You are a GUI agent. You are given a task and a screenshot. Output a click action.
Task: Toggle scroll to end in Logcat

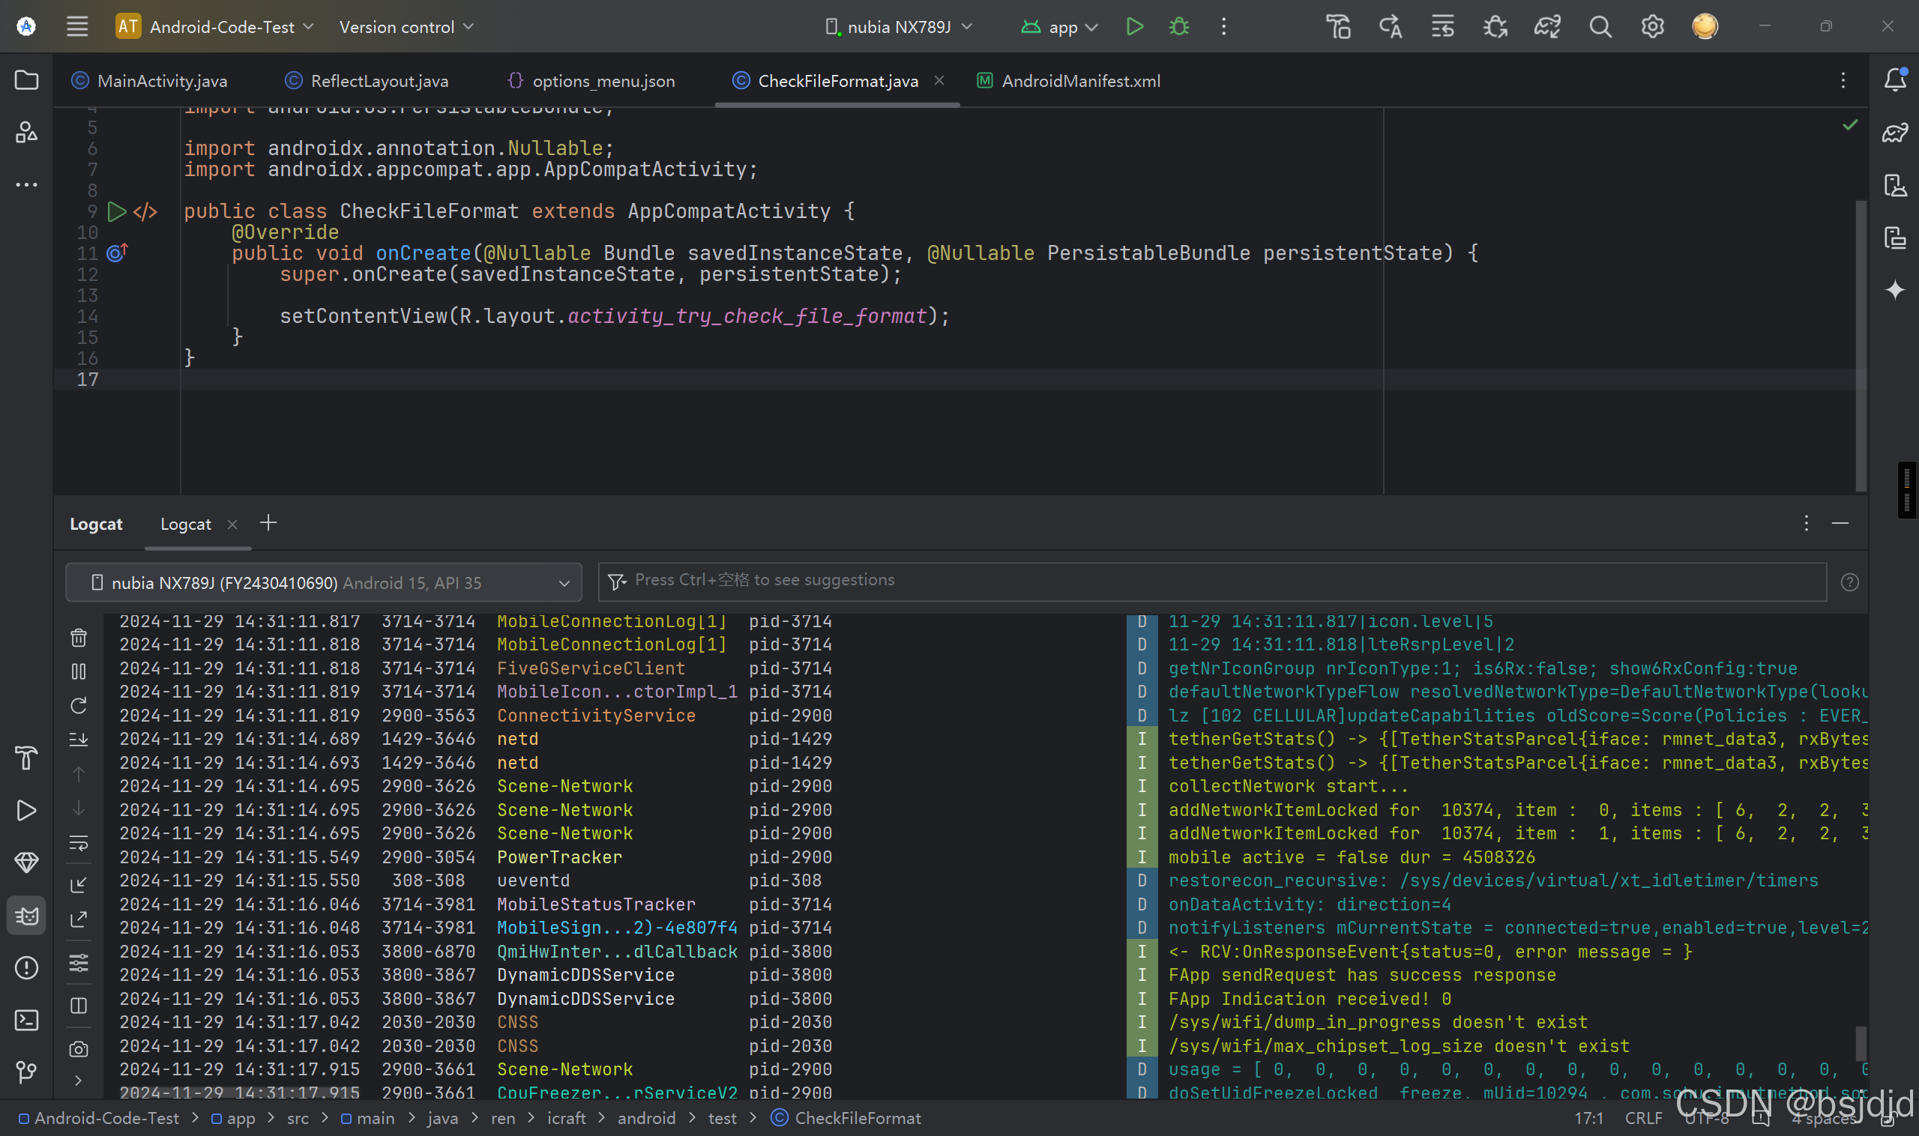tap(78, 740)
